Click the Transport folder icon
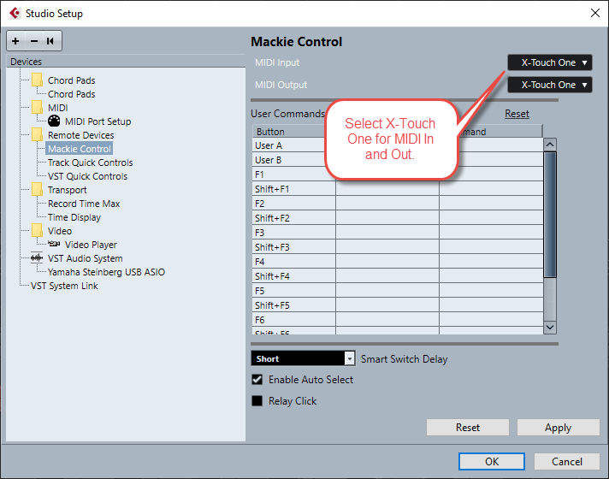 38,190
